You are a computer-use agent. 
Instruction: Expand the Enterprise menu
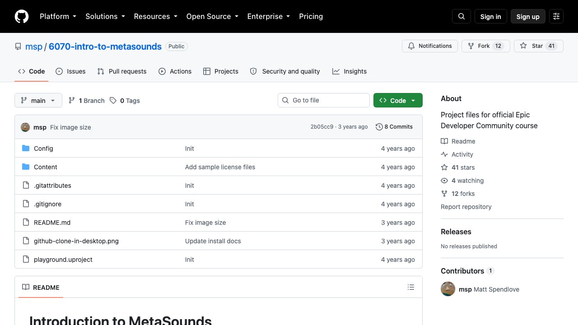268,16
